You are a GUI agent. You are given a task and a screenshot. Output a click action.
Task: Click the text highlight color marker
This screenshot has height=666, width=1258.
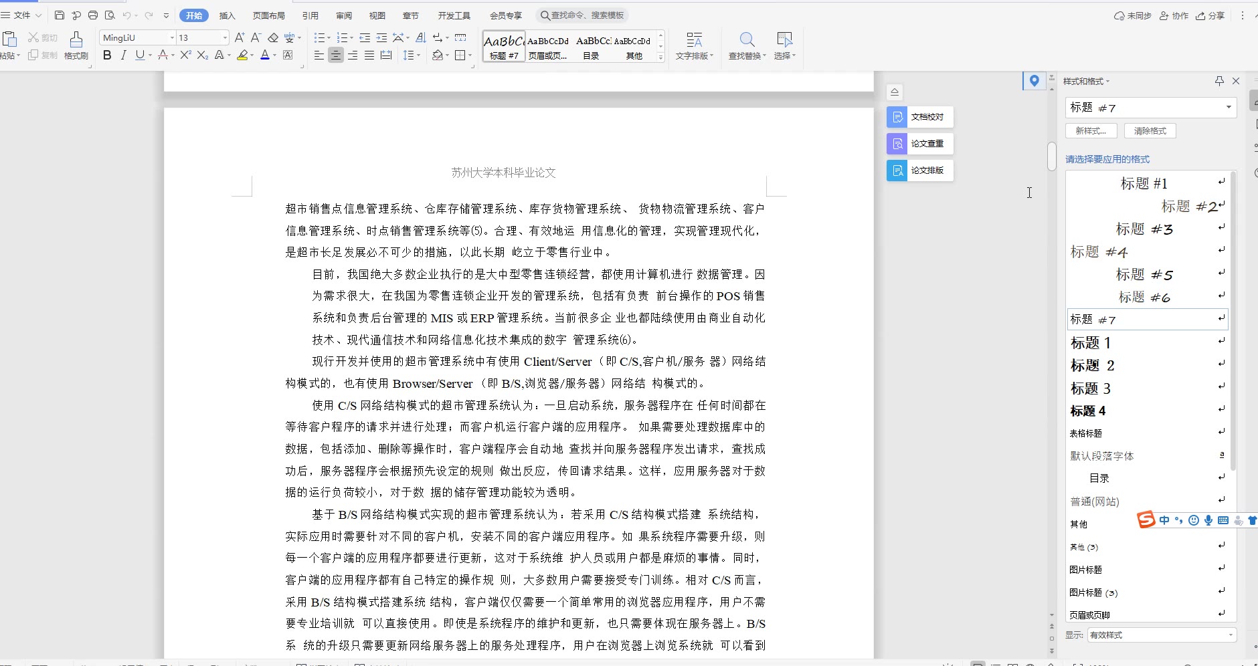click(x=242, y=55)
